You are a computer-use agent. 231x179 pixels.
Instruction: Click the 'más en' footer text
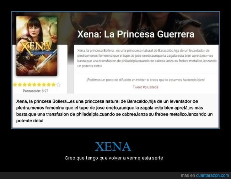pos(188,175)
